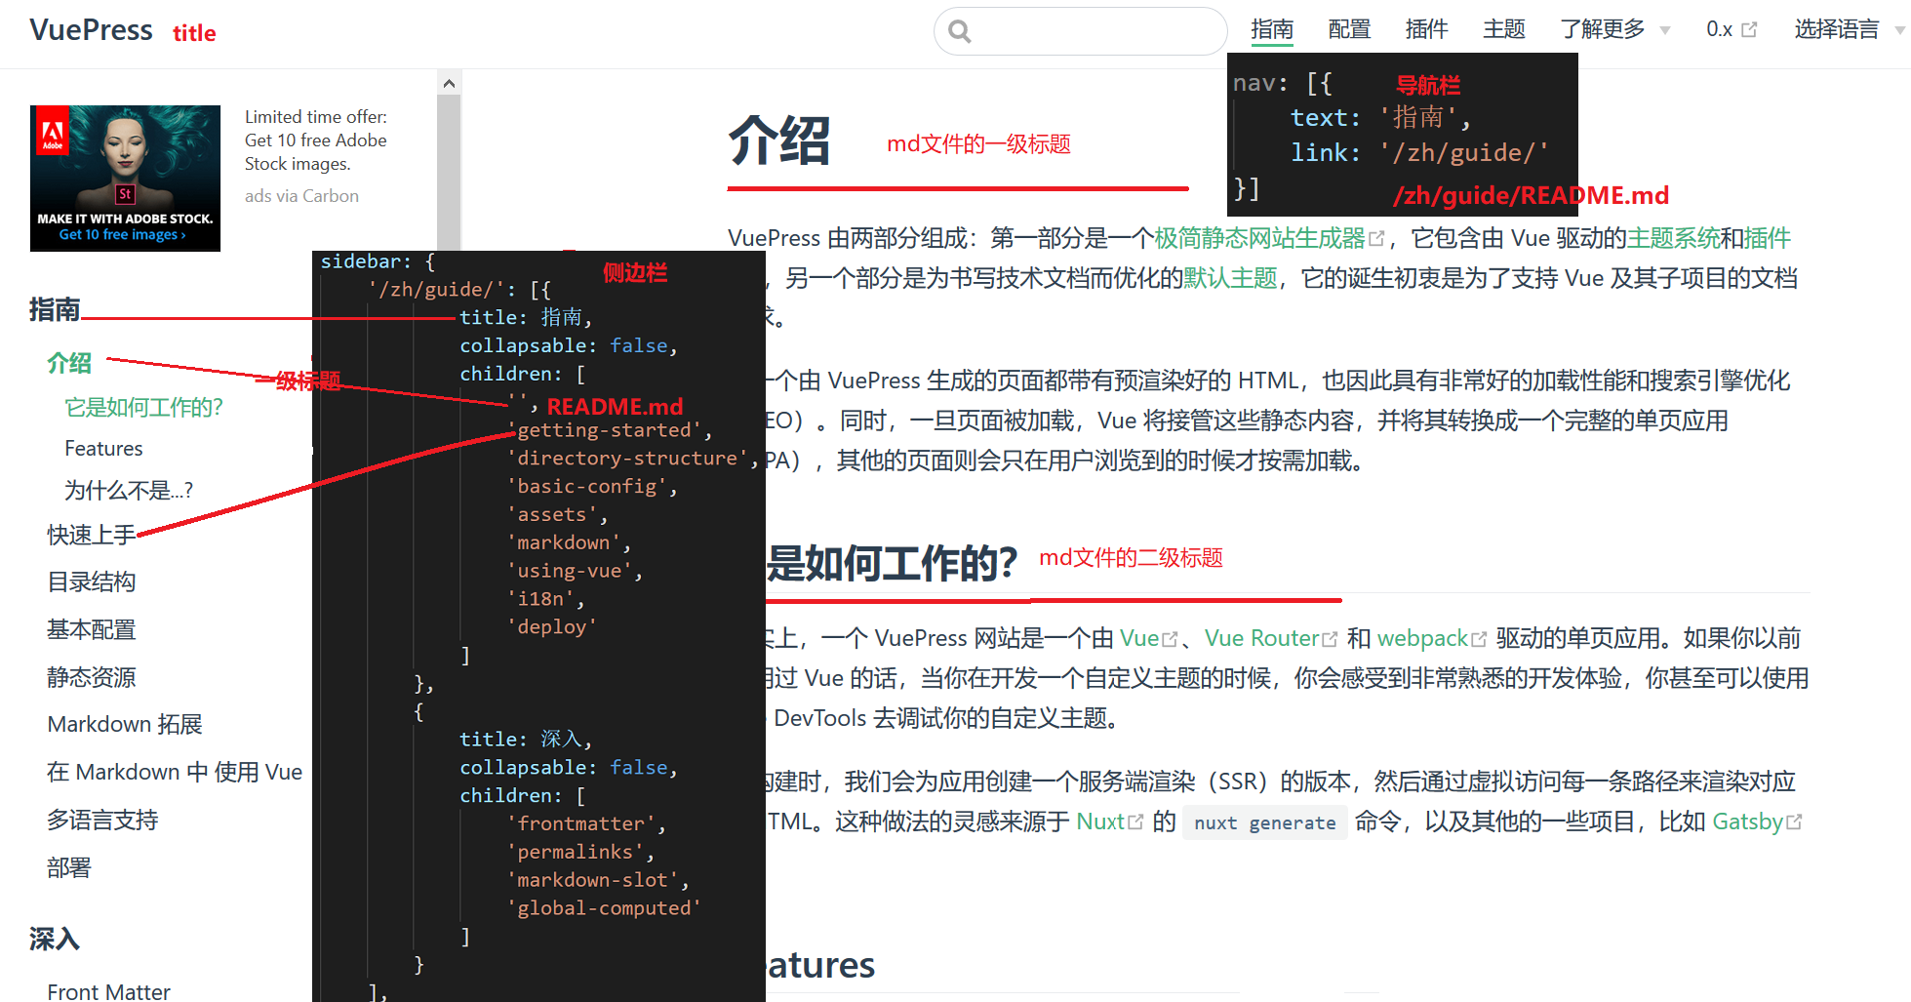Image resolution: width=1911 pixels, height=1002 pixels.
Task: Open the VuePress home title link
Action: pos(91,30)
